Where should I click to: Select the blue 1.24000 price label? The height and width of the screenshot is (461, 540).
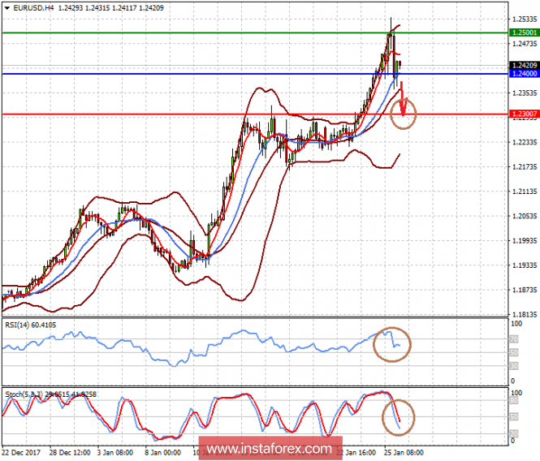point(524,74)
